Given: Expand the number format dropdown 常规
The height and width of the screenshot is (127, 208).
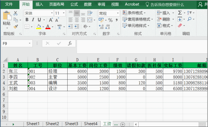Looking at the screenshot, I should 118,13.
